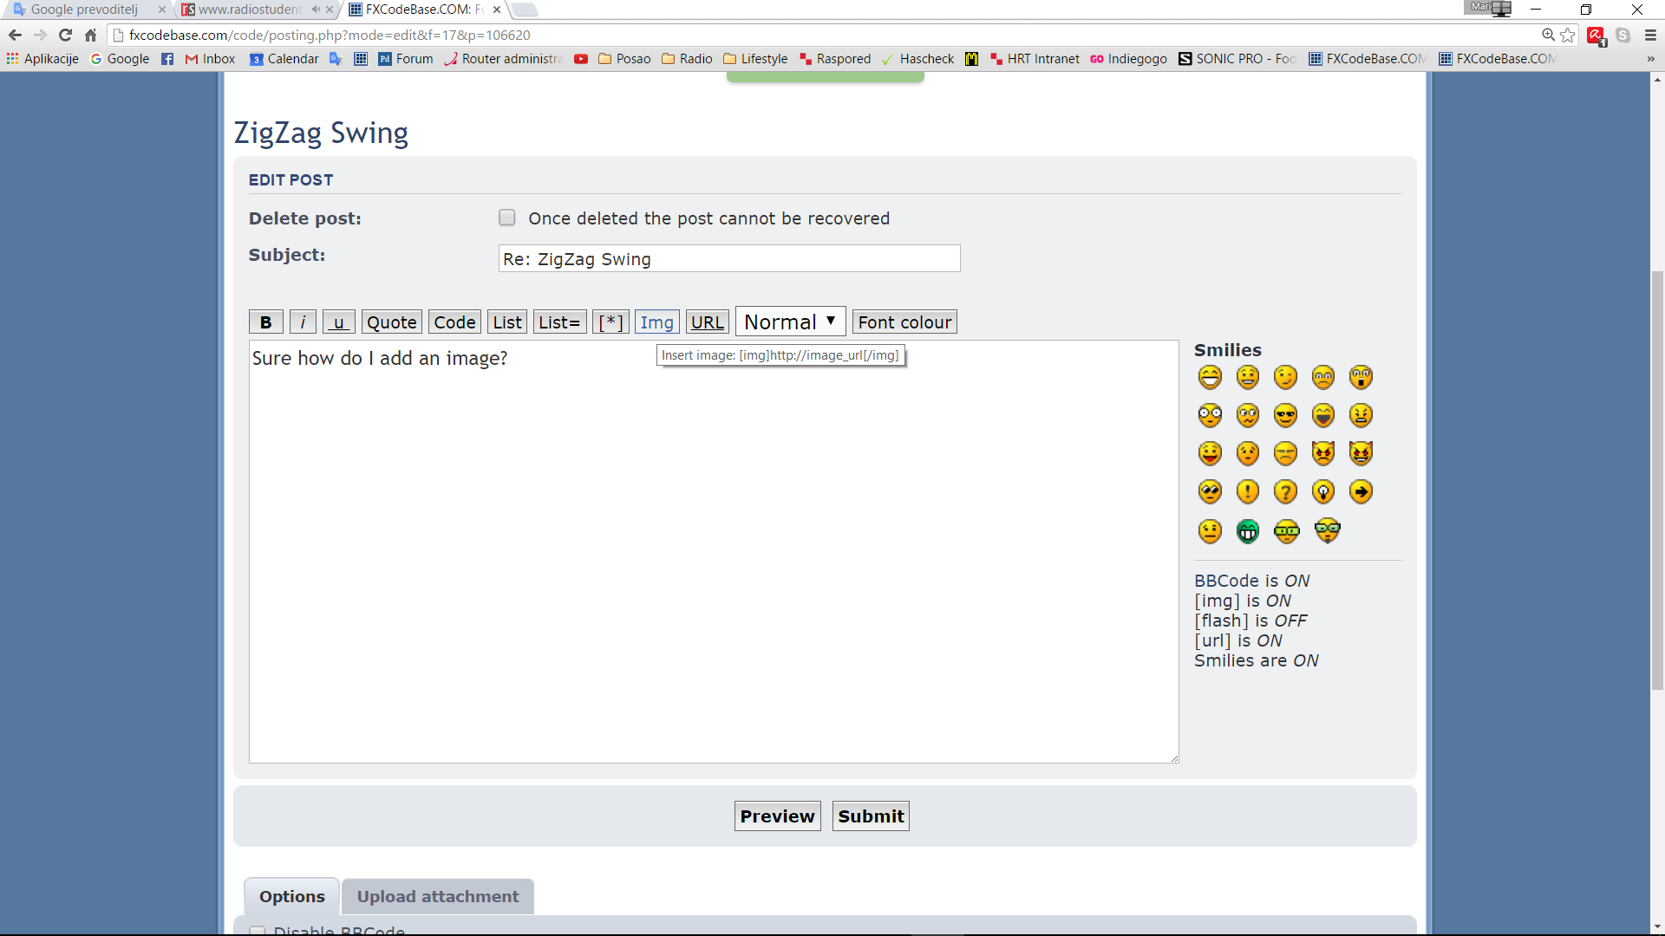Click the Img button to insert image
This screenshot has width=1665, height=936.
pyautogui.click(x=657, y=322)
